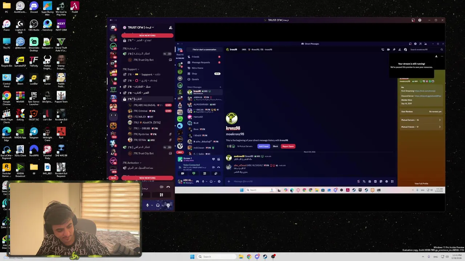
Task: Open headphones output options arrow in outer panel
Action: tap(162, 205)
